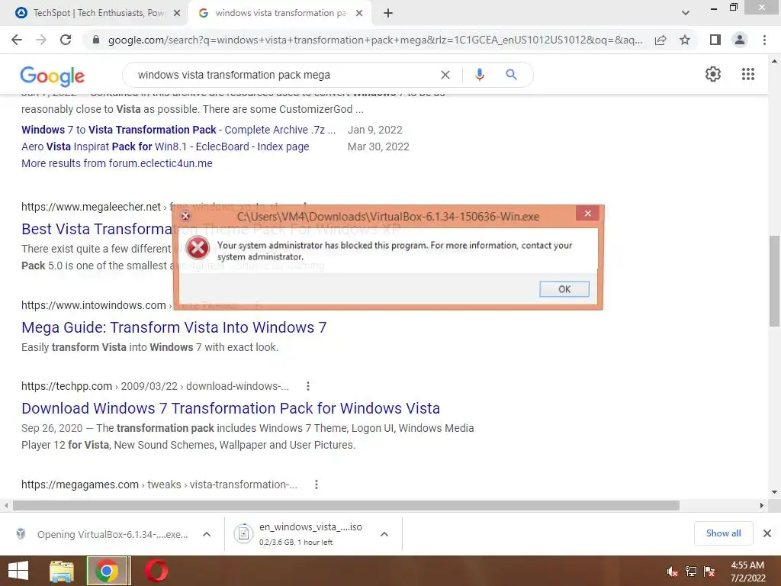Clear the Google search box text
The image size is (781, 586).
point(445,75)
